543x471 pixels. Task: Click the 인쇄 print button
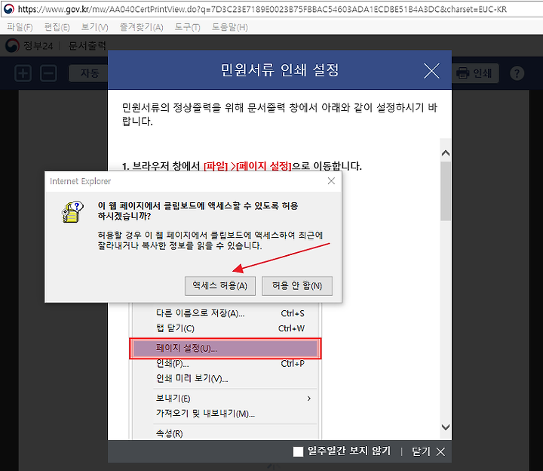475,73
